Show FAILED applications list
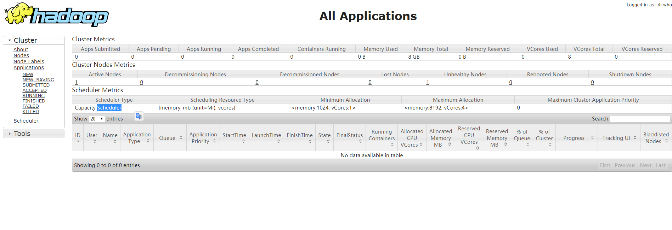 click(x=31, y=106)
